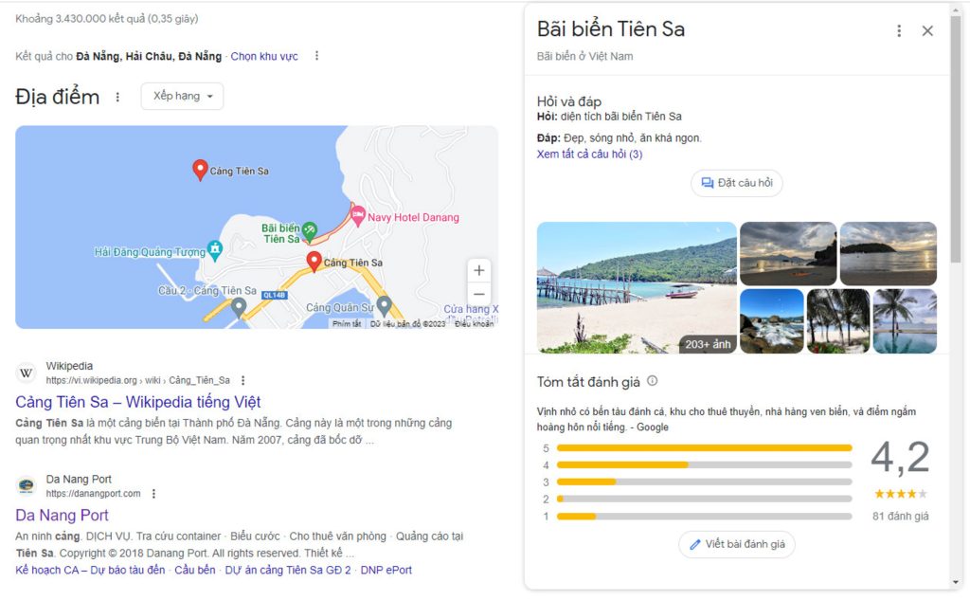Click the 5-star rating bar
The height and width of the screenshot is (600, 970).
tap(704, 447)
